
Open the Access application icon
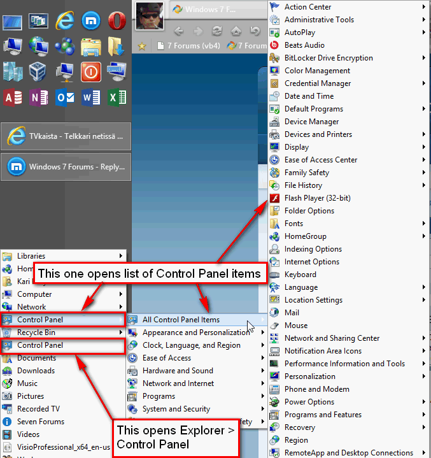coord(13,97)
